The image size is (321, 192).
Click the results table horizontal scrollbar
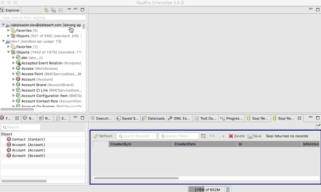coord(136,178)
